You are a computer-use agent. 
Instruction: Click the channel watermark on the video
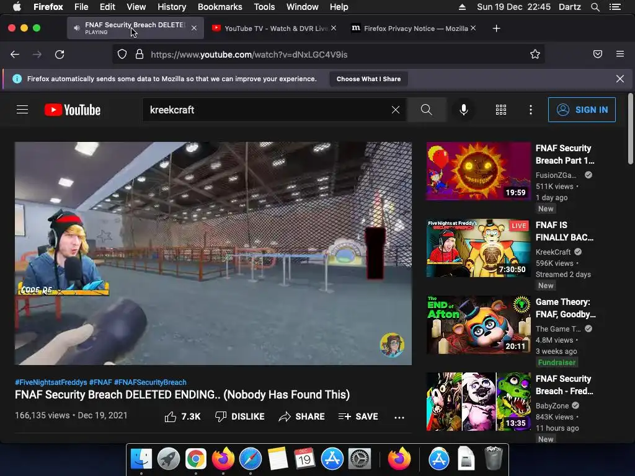[392, 345]
